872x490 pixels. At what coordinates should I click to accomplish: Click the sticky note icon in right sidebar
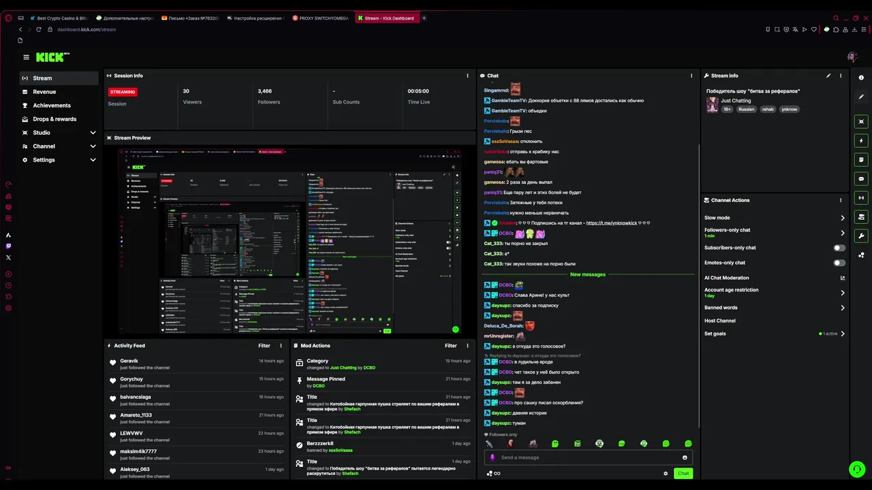click(x=861, y=160)
